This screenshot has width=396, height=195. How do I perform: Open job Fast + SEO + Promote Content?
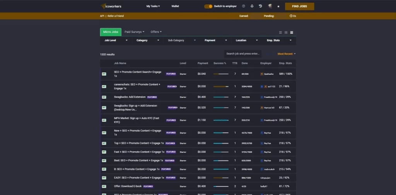139,152
